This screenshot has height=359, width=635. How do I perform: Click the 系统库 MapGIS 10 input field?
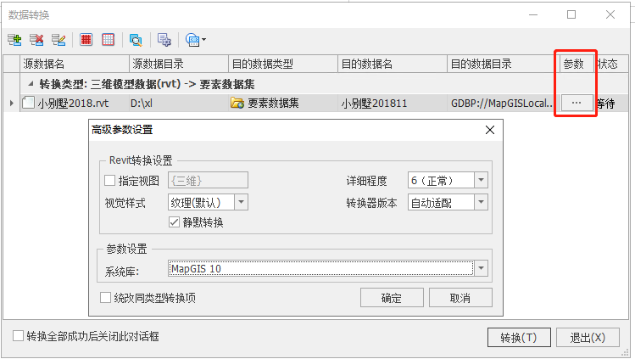[x=320, y=269]
